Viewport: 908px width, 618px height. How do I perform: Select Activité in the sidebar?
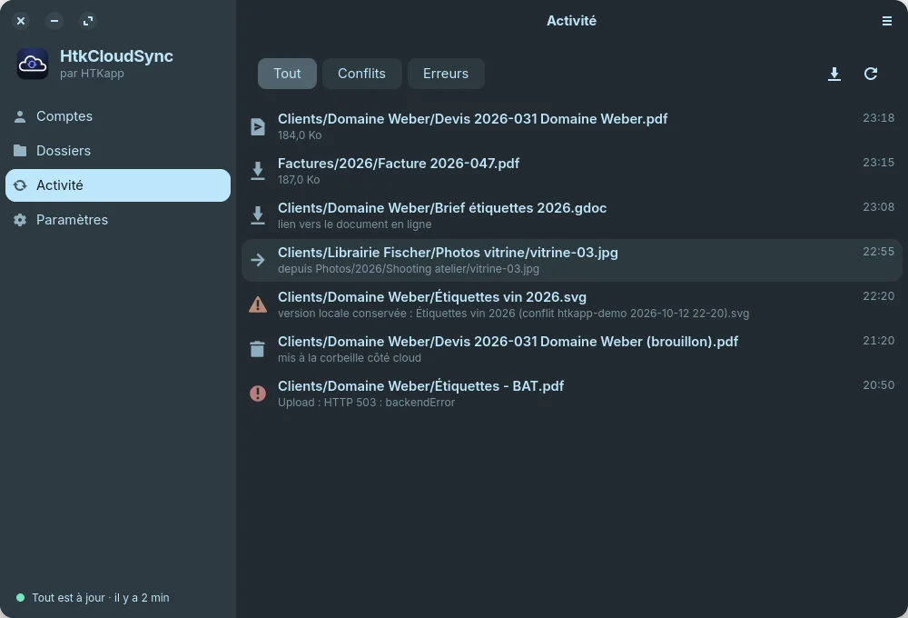(118, 185)
